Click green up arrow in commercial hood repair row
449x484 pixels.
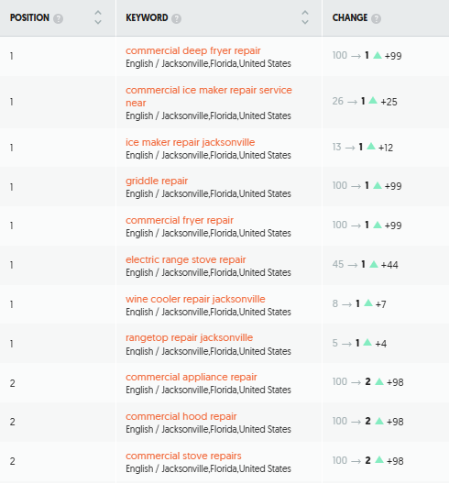pyautogui.click(x=379, y=421)
